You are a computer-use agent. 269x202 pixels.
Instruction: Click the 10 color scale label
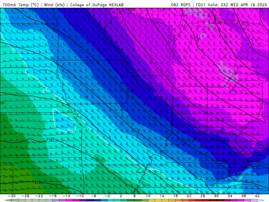click(x=148, y=196)
